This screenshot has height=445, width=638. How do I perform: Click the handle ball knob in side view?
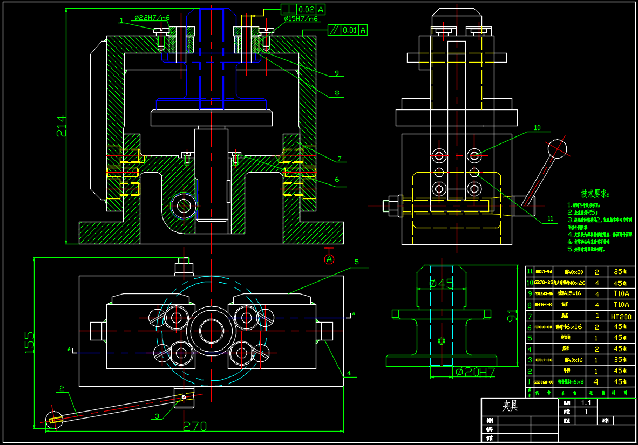click(x=557, y=148)
